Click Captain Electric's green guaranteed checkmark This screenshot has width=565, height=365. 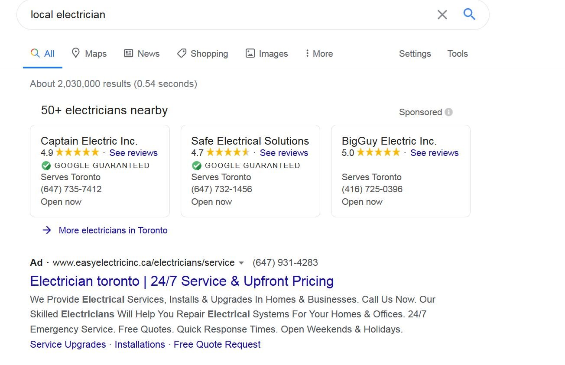click(46, 165)
